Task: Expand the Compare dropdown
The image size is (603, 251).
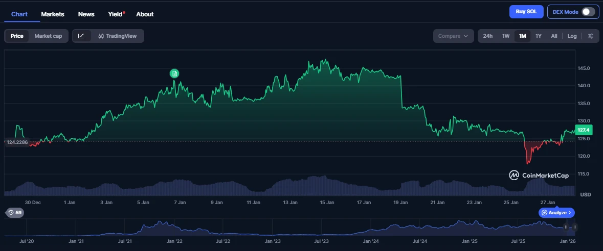Action: pyautogui.click(x=453, y=36)
